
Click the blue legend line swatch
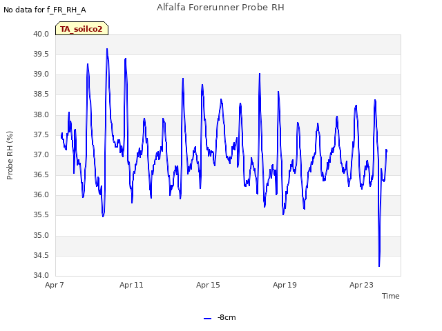click(207, 319)
